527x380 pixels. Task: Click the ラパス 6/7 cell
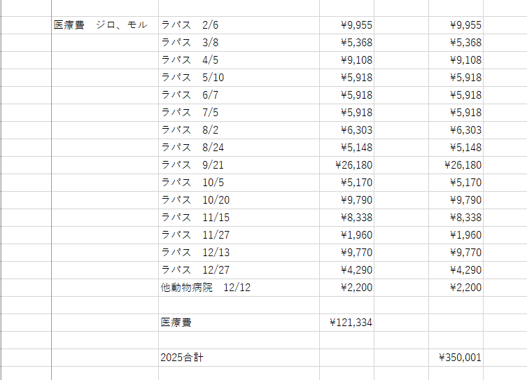click(239, 95)
